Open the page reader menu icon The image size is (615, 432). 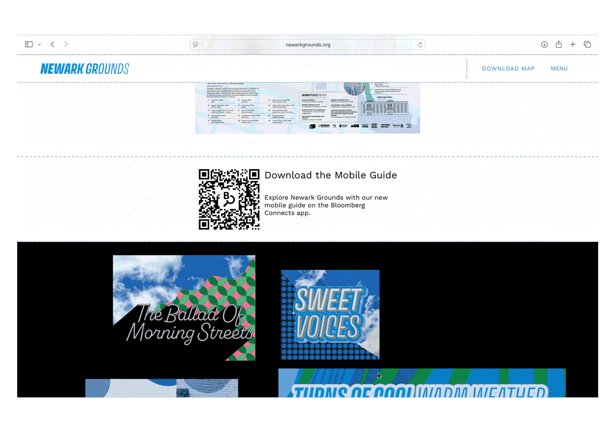(195, 44)
